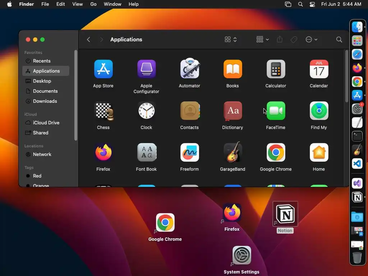Select the Find My app icon
368x276 pixels.
[319, 111]
